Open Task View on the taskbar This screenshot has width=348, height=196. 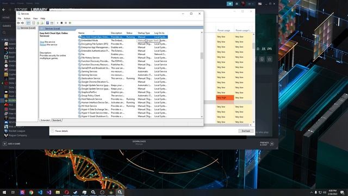[x=13, y=192]
